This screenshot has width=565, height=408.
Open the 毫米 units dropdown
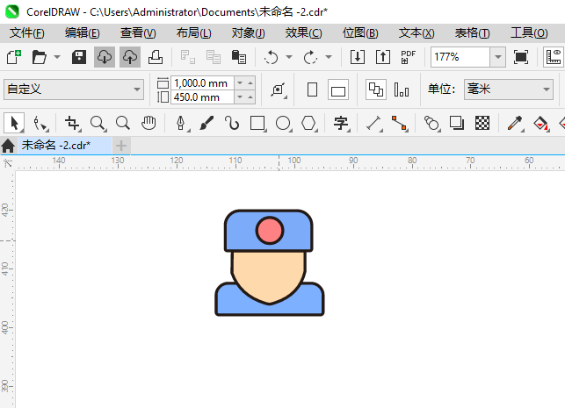click(x=545, y=89)
